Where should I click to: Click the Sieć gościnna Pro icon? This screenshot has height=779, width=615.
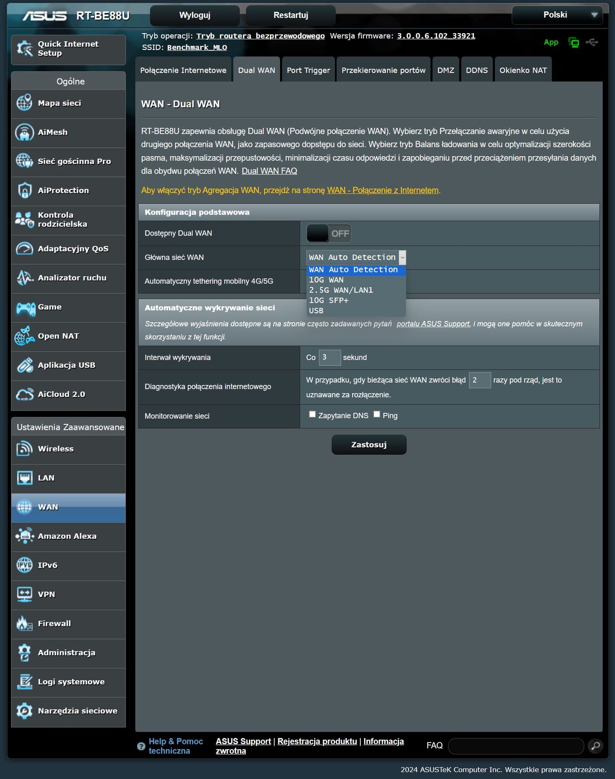(x=25, y=161)
